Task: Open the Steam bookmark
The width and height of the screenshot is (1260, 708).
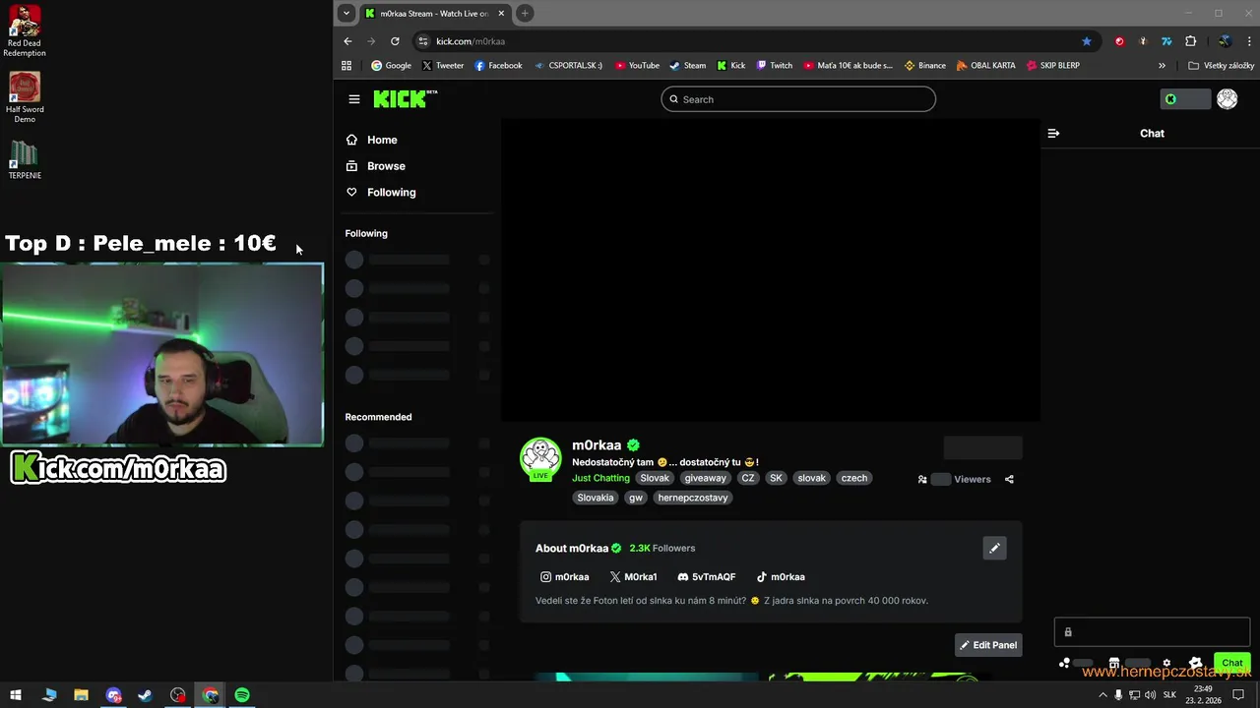Action: coord(687,66)
